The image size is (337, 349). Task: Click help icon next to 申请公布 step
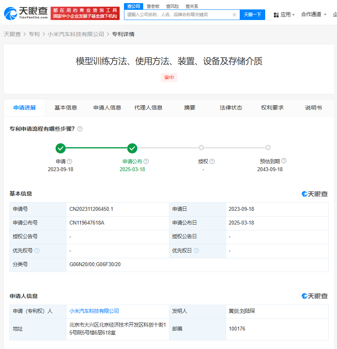tap(146, 161)
